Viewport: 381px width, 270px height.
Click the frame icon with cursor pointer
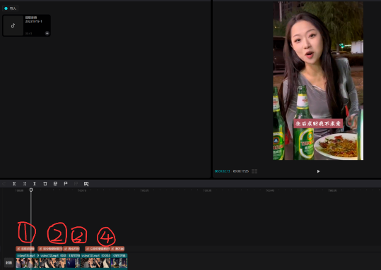click(86, 184)
